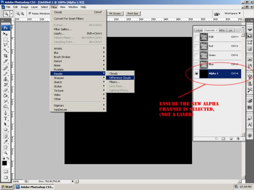The image size is (254, 190).
Task: Click the Zoom Out option icon
Action: pyautogui.click(x=22, y=14)
